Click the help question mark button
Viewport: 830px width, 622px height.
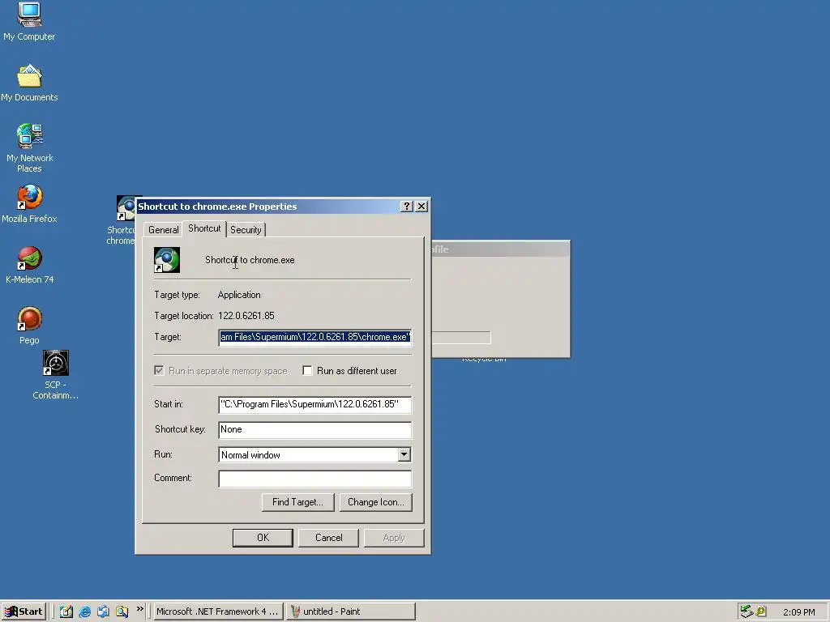(407, 207)
